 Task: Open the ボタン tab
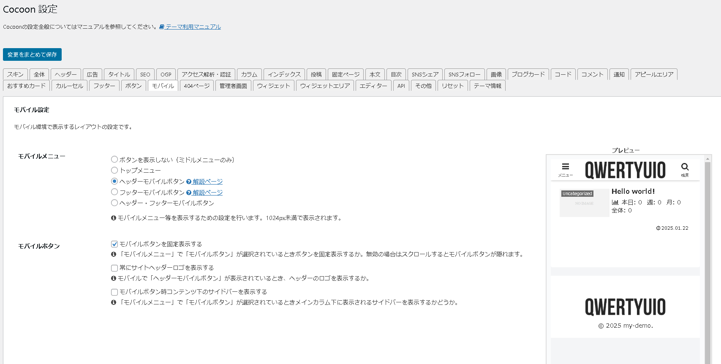[x=133, y=86]
